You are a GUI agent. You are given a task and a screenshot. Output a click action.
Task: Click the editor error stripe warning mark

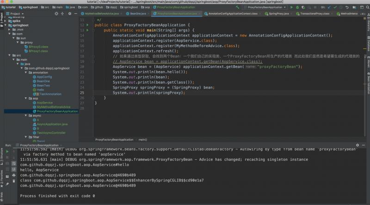pyautogui.click(x=365, y=49)
